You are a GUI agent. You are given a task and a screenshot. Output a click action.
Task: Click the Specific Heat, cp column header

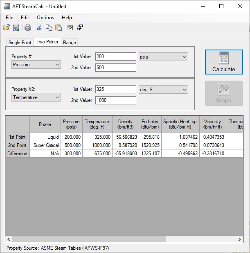coord(180,124)
